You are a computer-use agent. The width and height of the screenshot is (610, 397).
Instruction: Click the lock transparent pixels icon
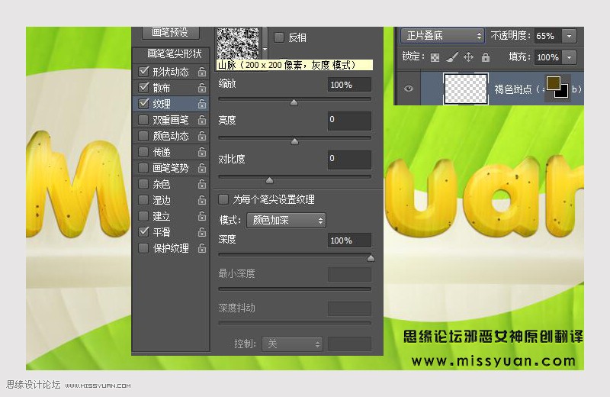point(435,58)
